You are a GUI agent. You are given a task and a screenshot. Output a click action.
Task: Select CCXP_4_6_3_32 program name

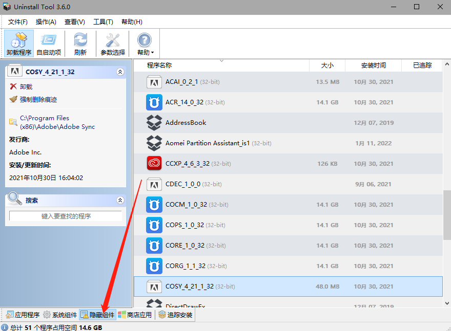(x=188, y=164)
